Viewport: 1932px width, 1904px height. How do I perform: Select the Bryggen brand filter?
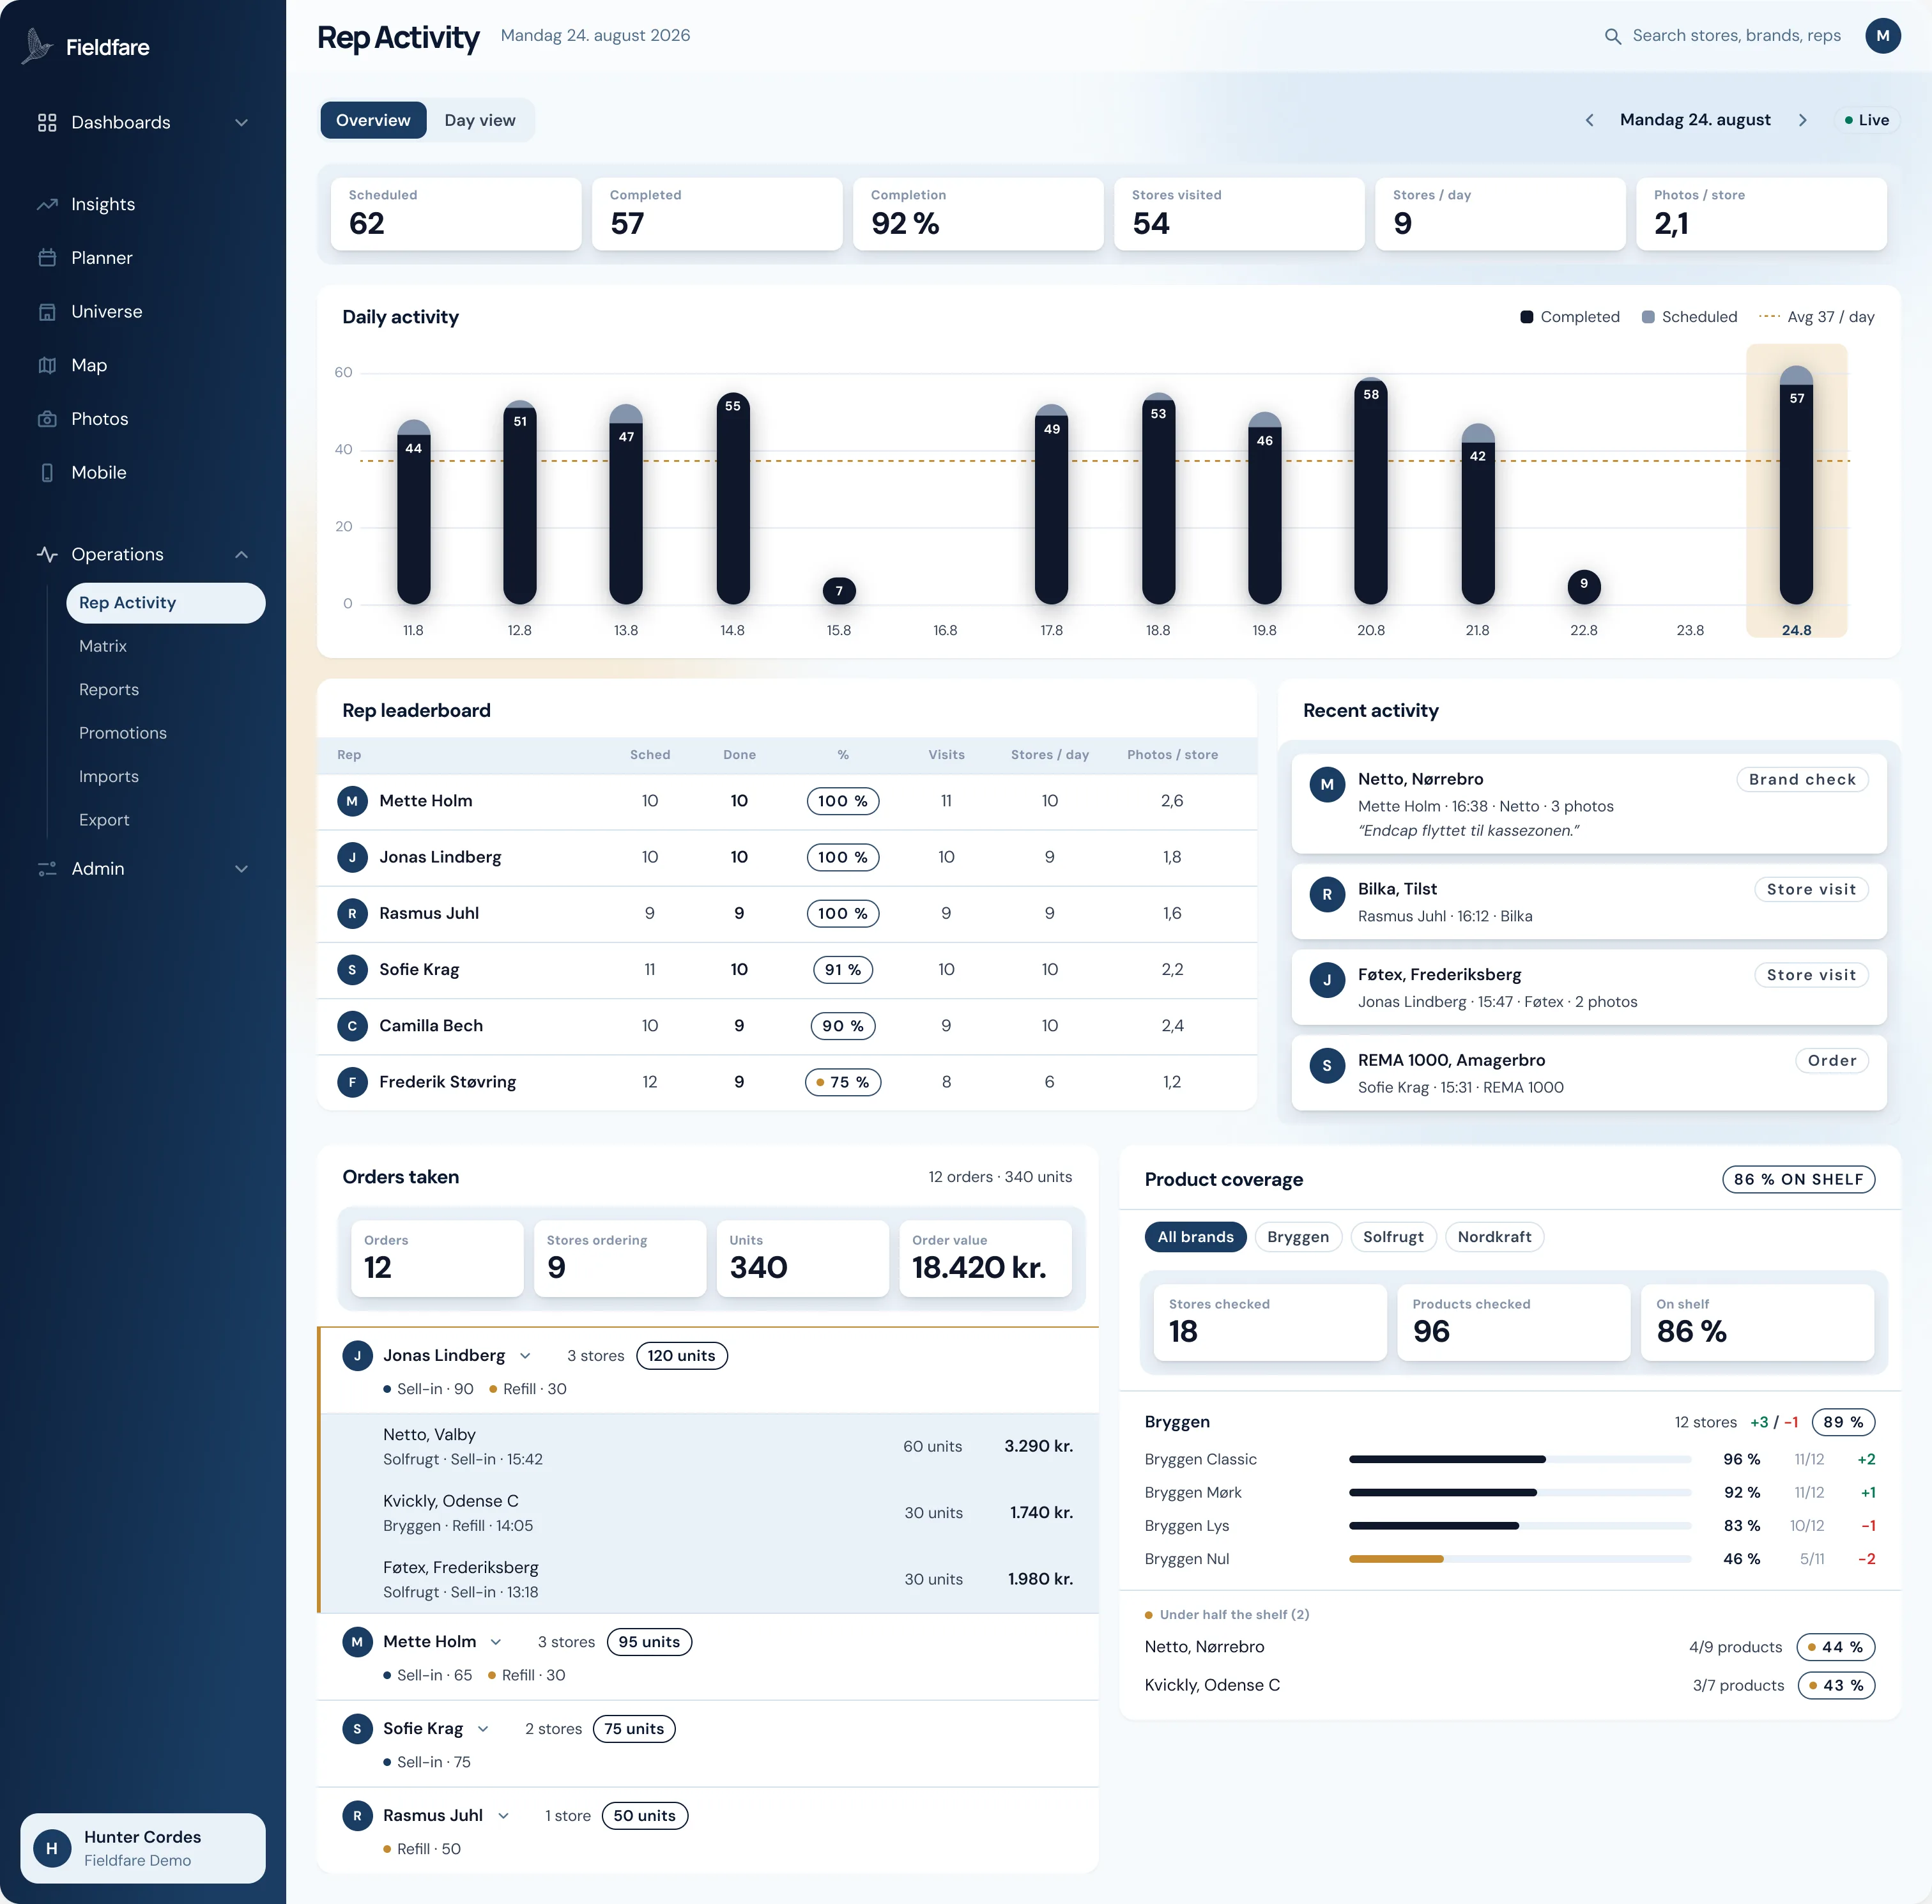pos(1297,1237)
